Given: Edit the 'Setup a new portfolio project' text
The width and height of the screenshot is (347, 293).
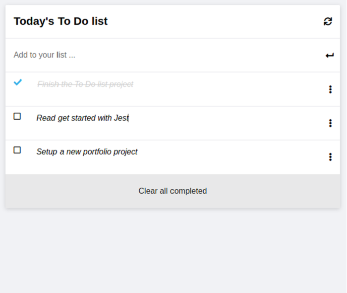Looking at the screenshot, I should [87, 152].
